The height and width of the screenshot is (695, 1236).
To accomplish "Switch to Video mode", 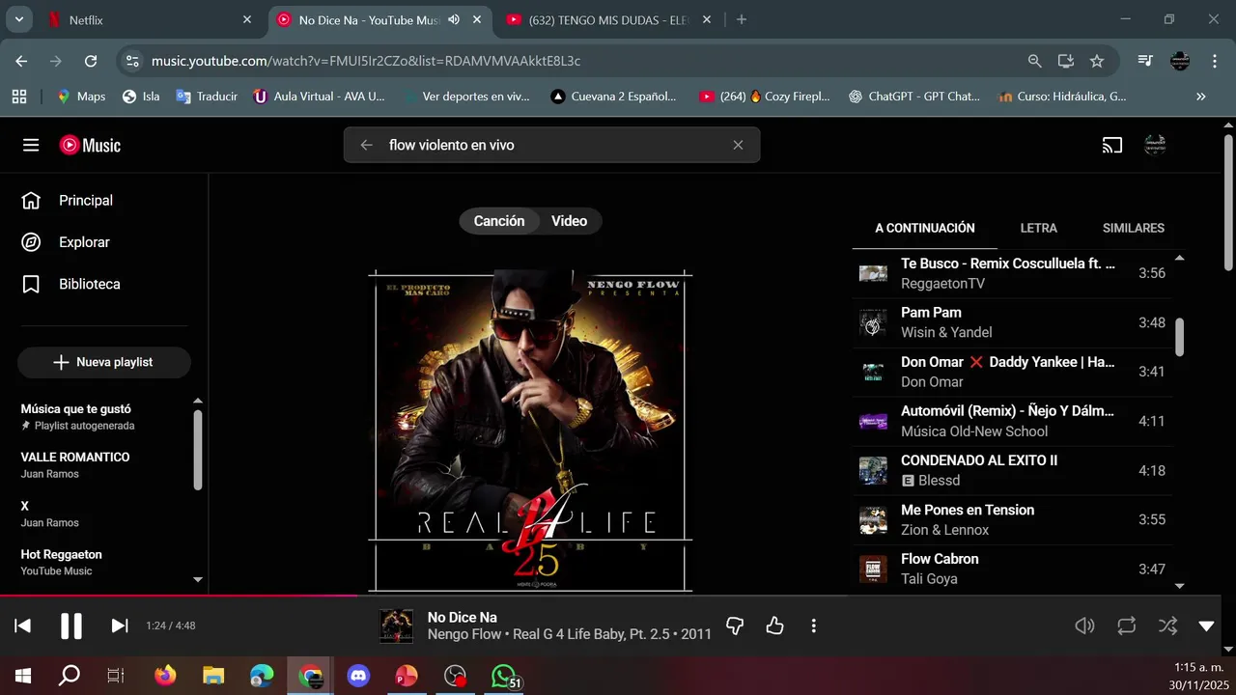I will (x=569, y=221).
